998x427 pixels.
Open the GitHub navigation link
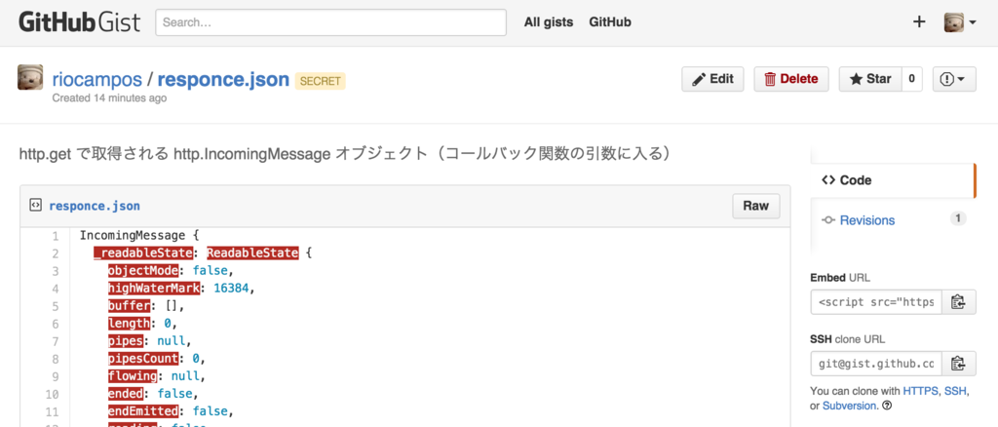pos(610,22)
